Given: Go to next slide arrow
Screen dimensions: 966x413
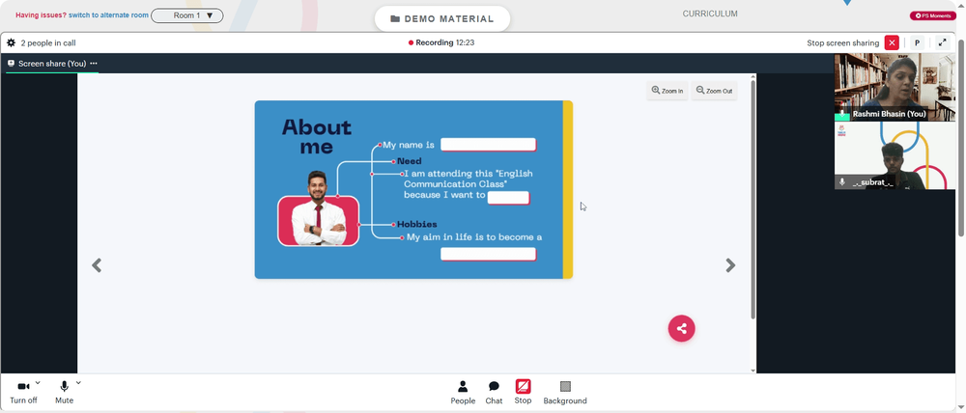Looking at the screenshot, I should 730,265.
